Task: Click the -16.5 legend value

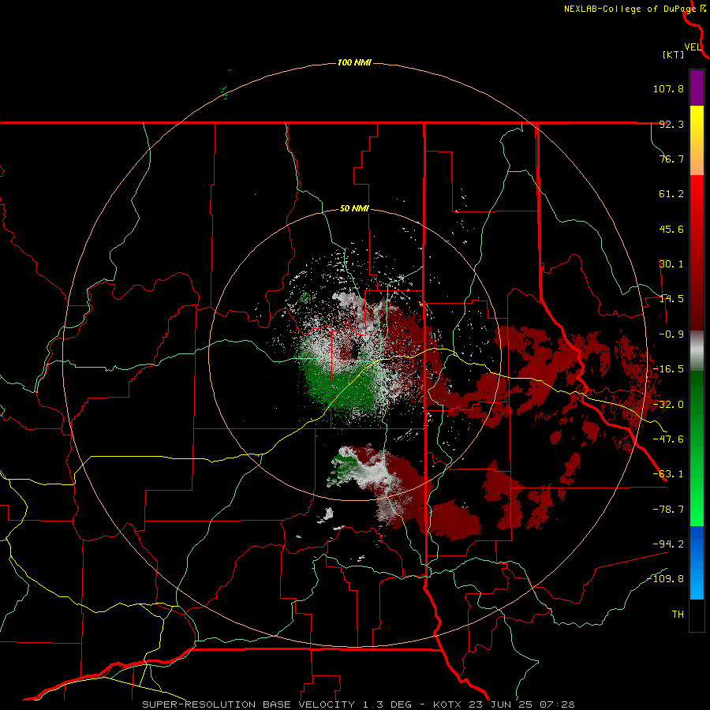Action: tap(668, 369)
